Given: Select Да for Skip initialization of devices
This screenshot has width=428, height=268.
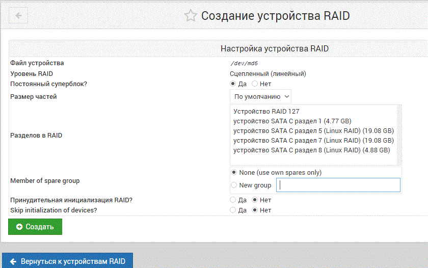Looking at the screenshot, I should tap(233, 210).
